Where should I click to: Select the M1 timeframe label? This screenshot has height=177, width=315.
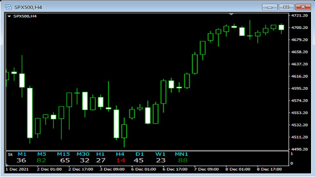[x=22, y=154]
